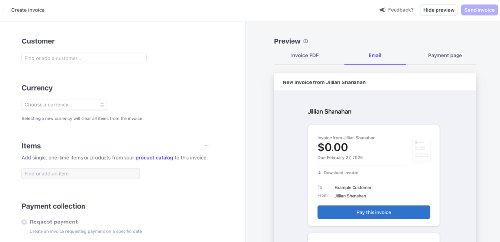Click the invoice document illustration icon

point(421,149)
